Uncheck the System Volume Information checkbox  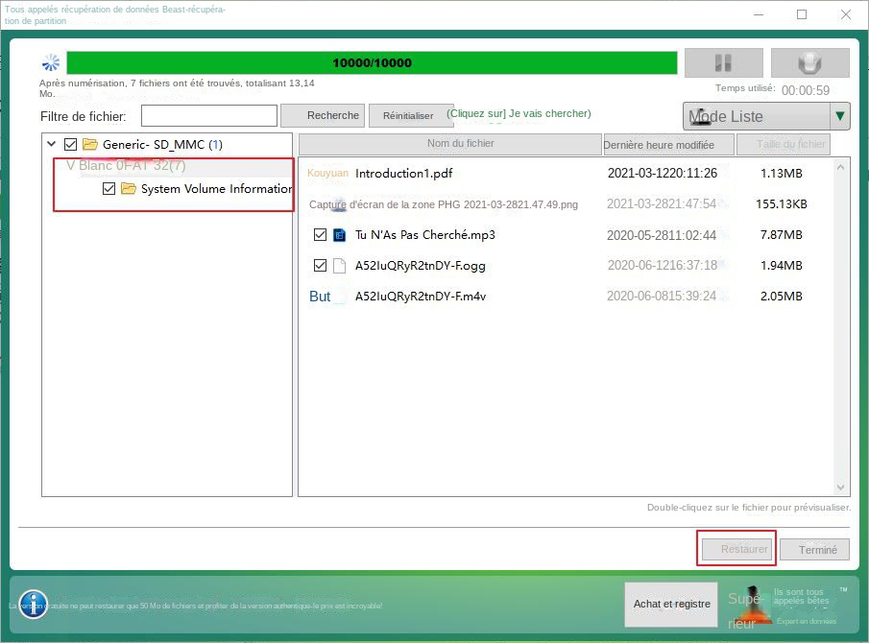(x=109, y=189)
